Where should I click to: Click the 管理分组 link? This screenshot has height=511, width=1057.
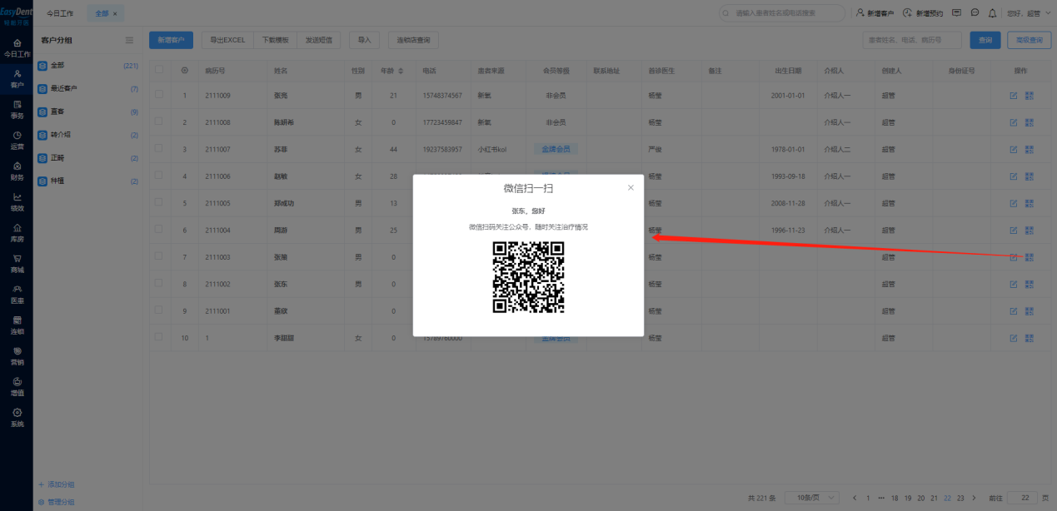click(x=57, y=502)
